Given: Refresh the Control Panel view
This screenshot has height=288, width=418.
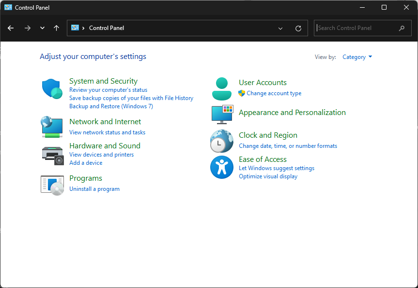Looking at the screenshot, I should tap(298, 28).
